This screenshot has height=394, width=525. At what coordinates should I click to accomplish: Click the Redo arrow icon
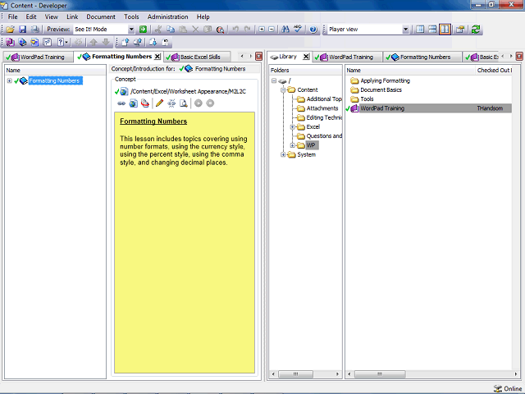tap(248, 30)
